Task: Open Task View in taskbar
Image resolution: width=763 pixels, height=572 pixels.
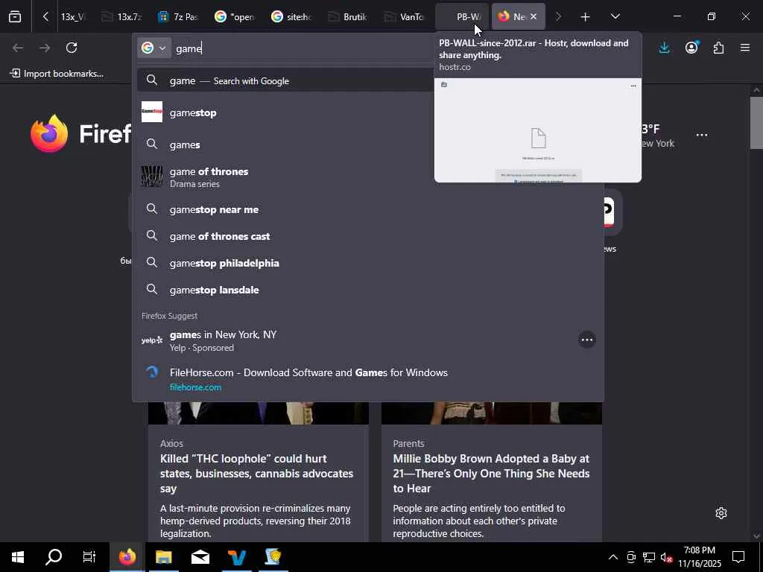Action: pos(89,557)
